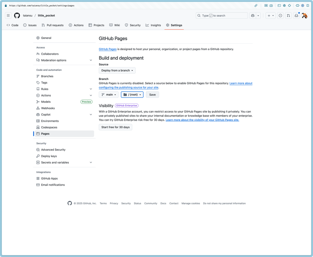313x257 pixels.
Task: Open Webhooks settings in sidebar
Action: pyautogui.click(x=64, y=108)
